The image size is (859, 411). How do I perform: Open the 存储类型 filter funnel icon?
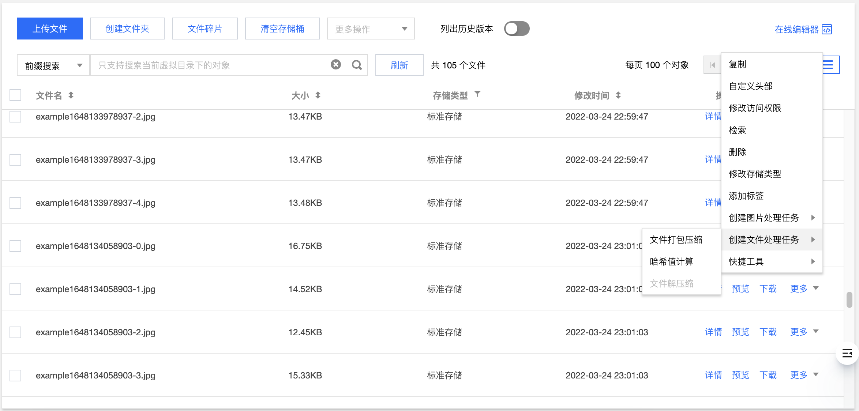[x=478, y=94]
